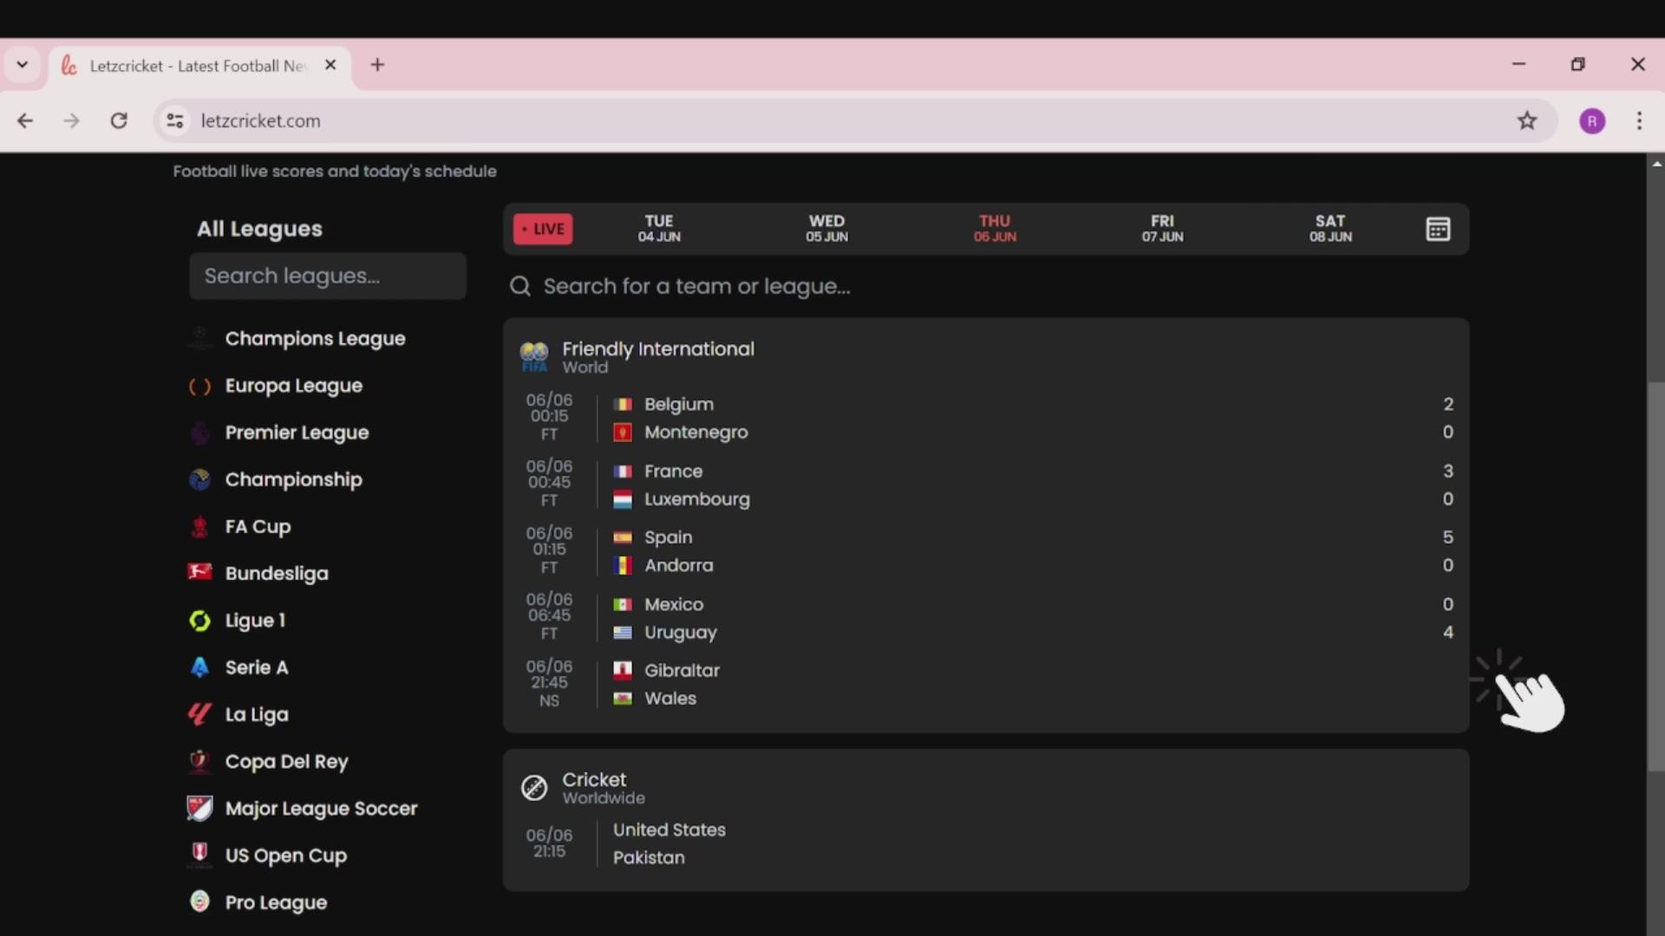
Task: Open the Bundesliga league link
Action: pyautogui.click(x=277, y=574)
